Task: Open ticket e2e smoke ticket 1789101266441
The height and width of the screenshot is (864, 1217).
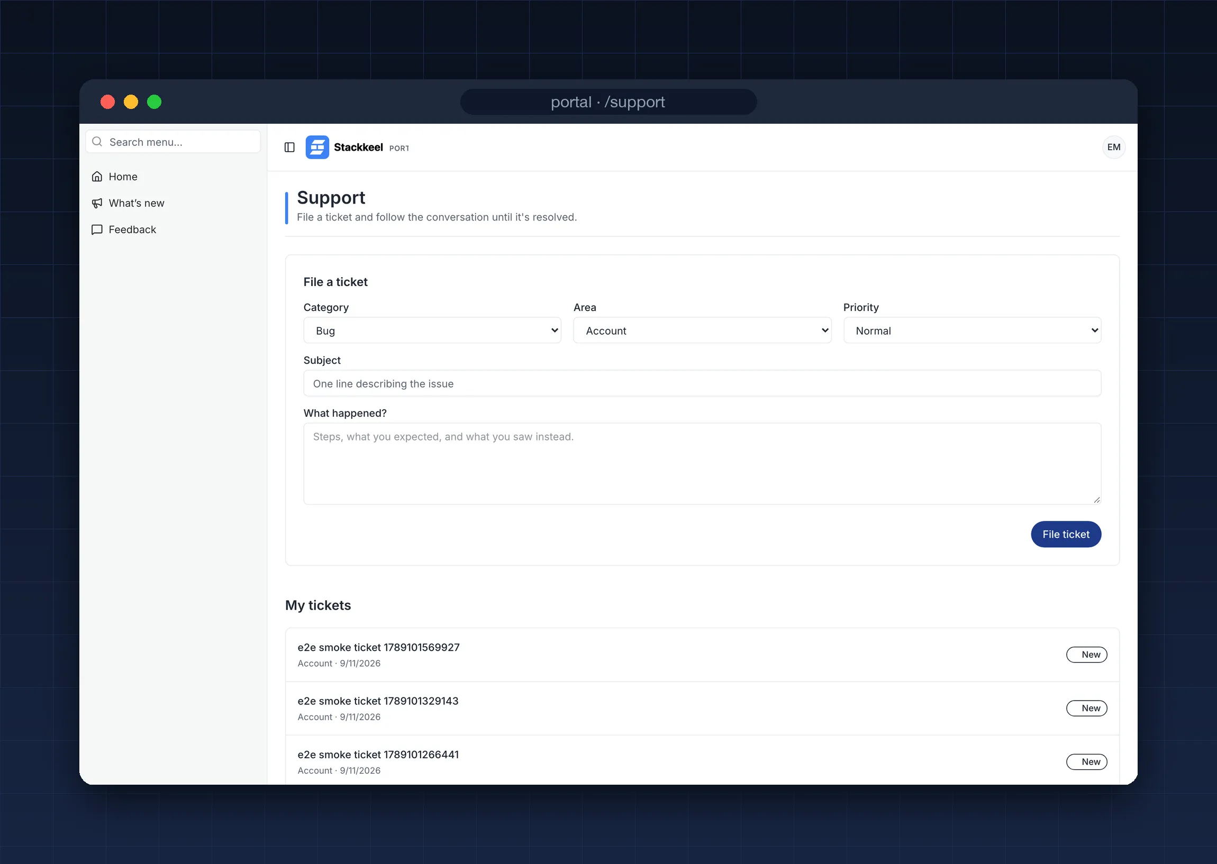Action: (x=702, y=760)
